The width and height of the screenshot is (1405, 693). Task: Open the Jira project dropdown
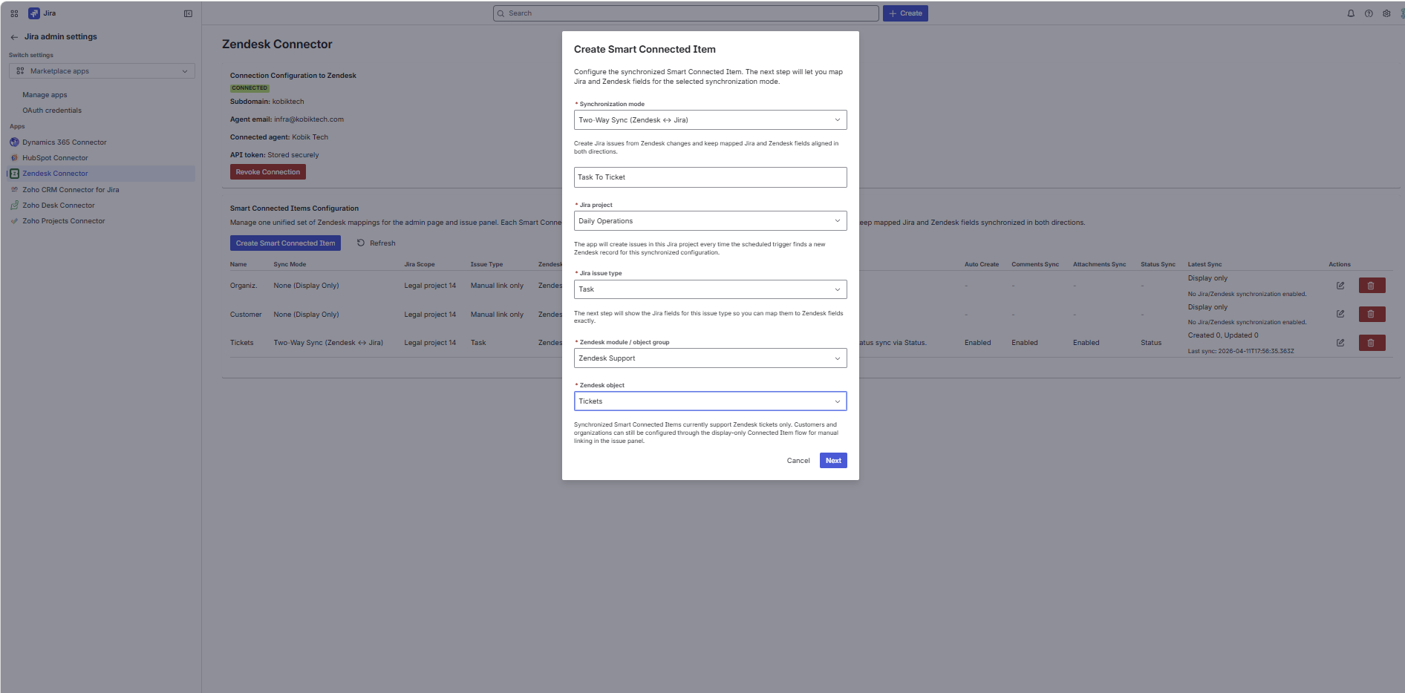click(x=710, y=221)
